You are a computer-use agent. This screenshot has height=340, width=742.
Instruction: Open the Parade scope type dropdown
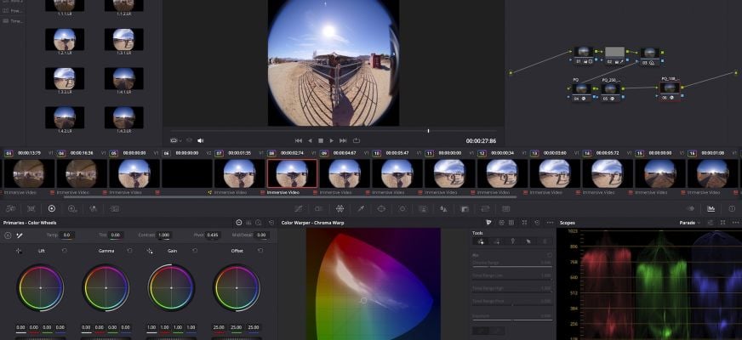click(x=689, y=222)
